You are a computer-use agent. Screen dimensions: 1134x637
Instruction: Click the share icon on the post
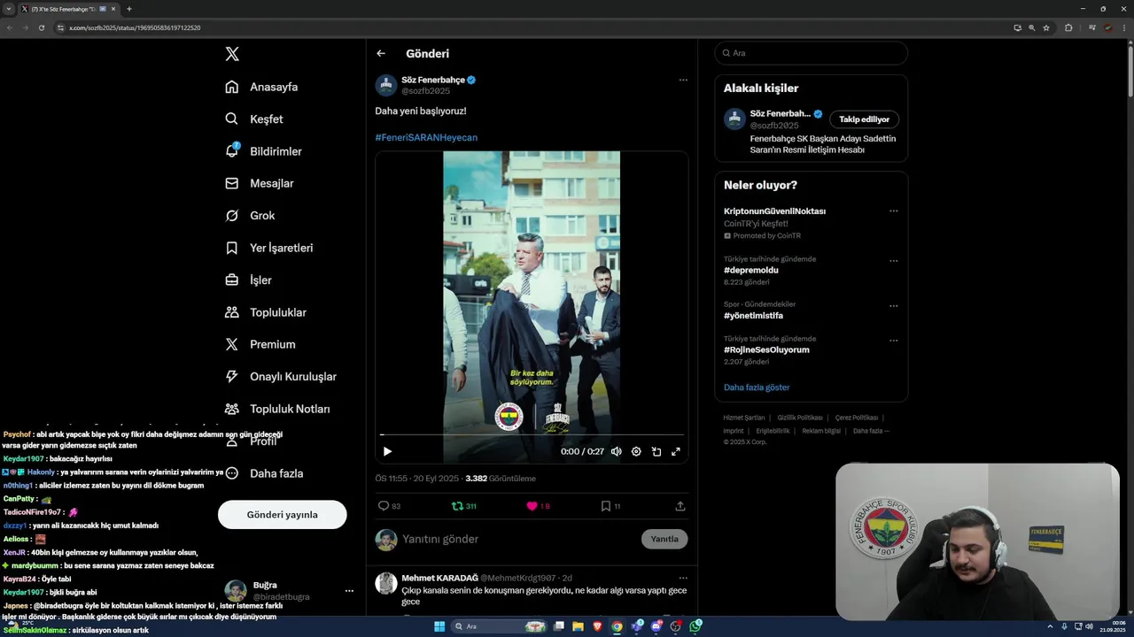pyautogui.click(x=680, y=506)
